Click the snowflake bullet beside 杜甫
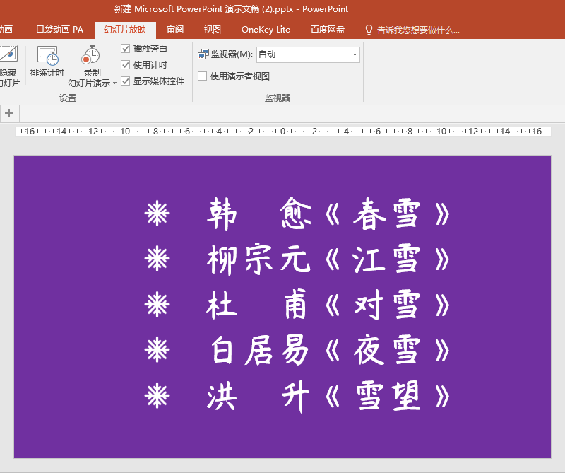Image resolution: width=565 pixels, height=473 pixels. 157,305
